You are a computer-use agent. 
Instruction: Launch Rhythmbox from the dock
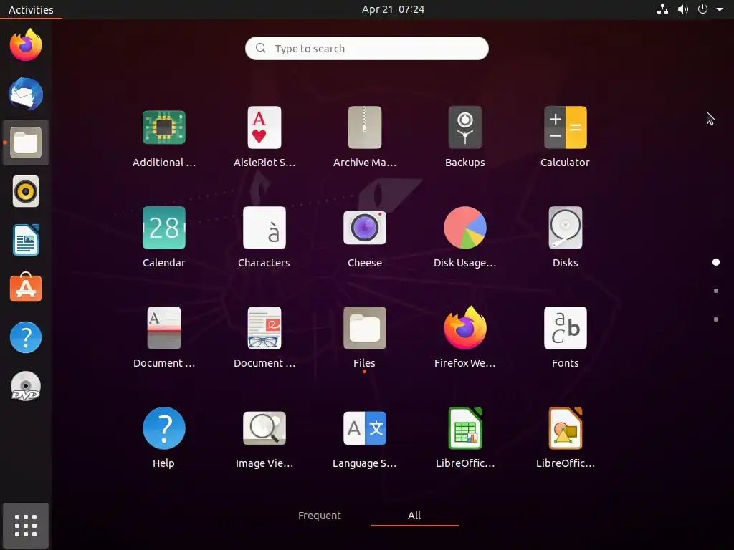point(26,191)
